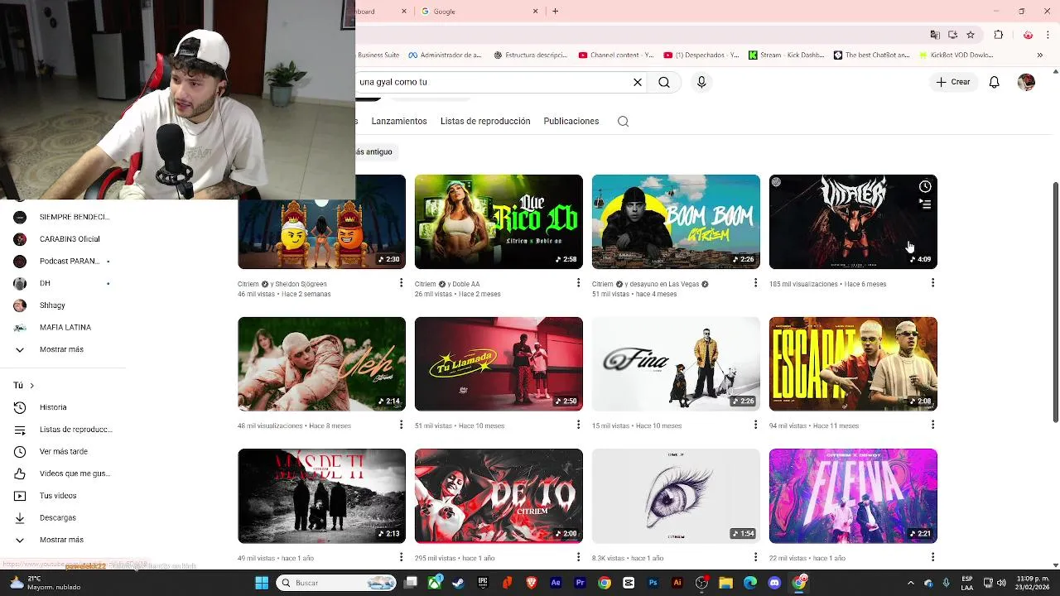The image size is (1060, 596).
Task: Switch to Publicaciones tab
Action: [571, 121]
